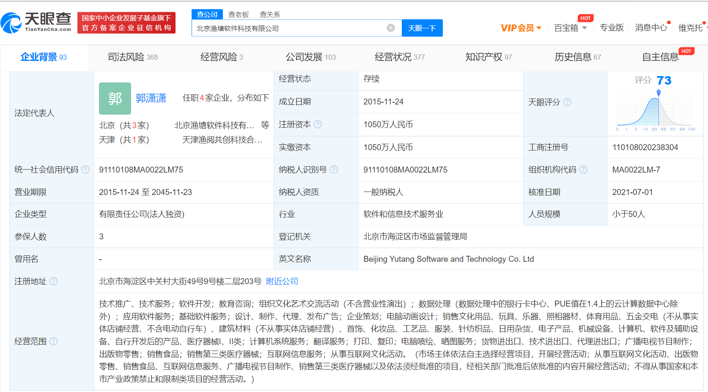The image size is (708, 392).
Task: Open help icon next to 经营范围
Action: tap(53, 341)
